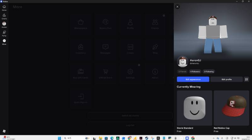Select the Red Roblox Cap thumbnail
This screenshot has height=140, width=252.
232,108
